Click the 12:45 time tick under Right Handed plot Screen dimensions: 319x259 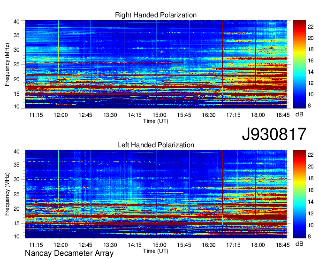pyautogui.click(x=85, y=115)
